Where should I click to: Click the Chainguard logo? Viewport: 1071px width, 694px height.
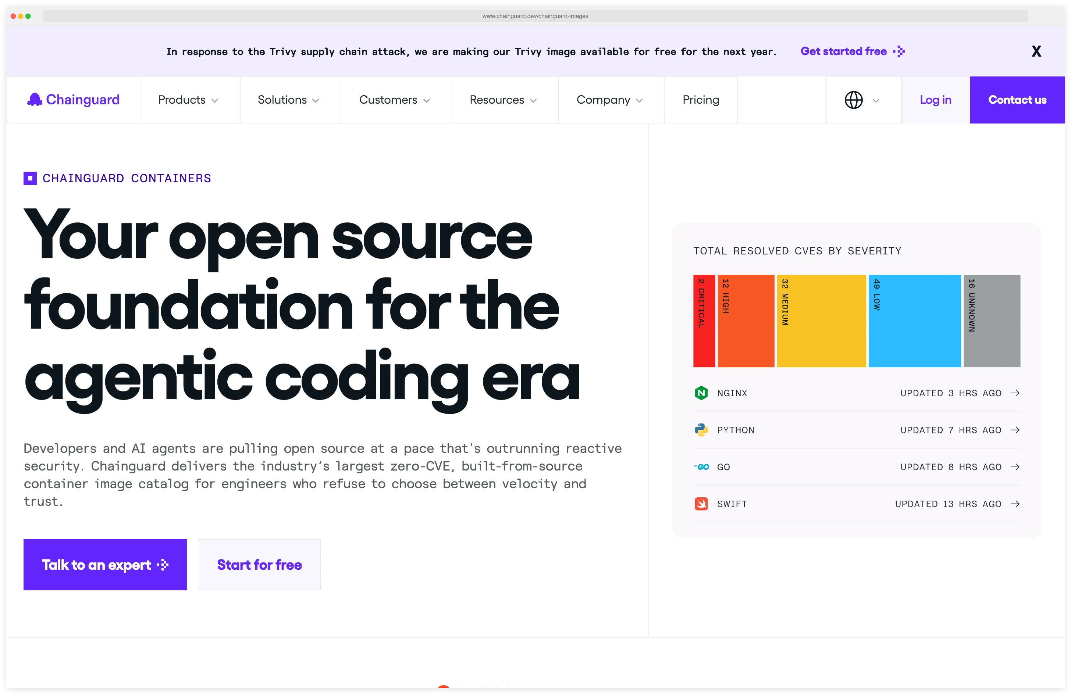tap(73, 99)
